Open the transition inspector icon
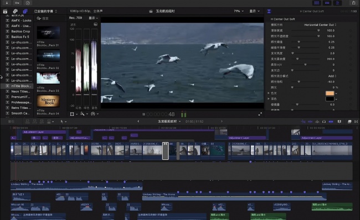Image resolution: width=360 pixels, height=220 pixels. pos(269,11)
